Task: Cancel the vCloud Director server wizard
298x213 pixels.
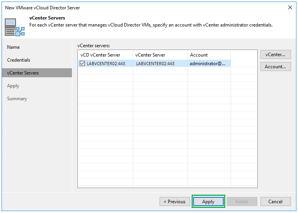Action: 275,202
